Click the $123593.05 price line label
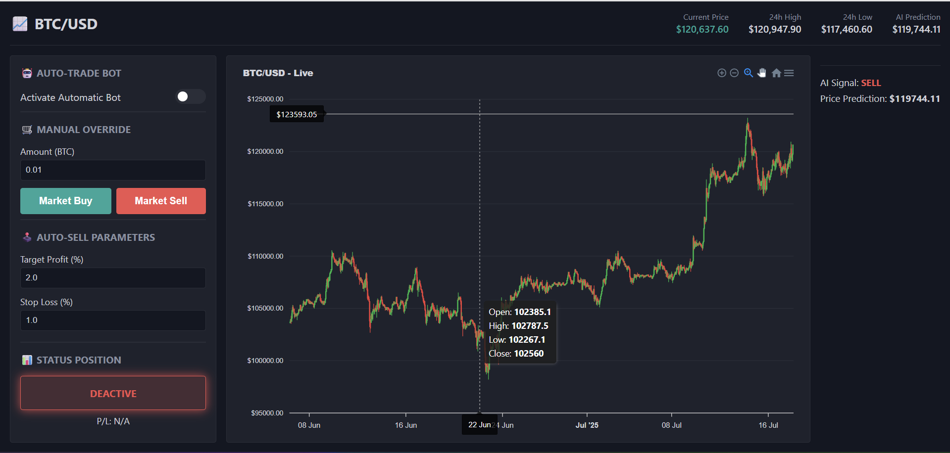The image size is (950, 453). point(297,114)
